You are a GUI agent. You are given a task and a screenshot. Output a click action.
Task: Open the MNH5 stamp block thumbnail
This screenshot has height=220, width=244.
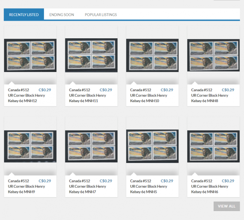tap(152, 146)
